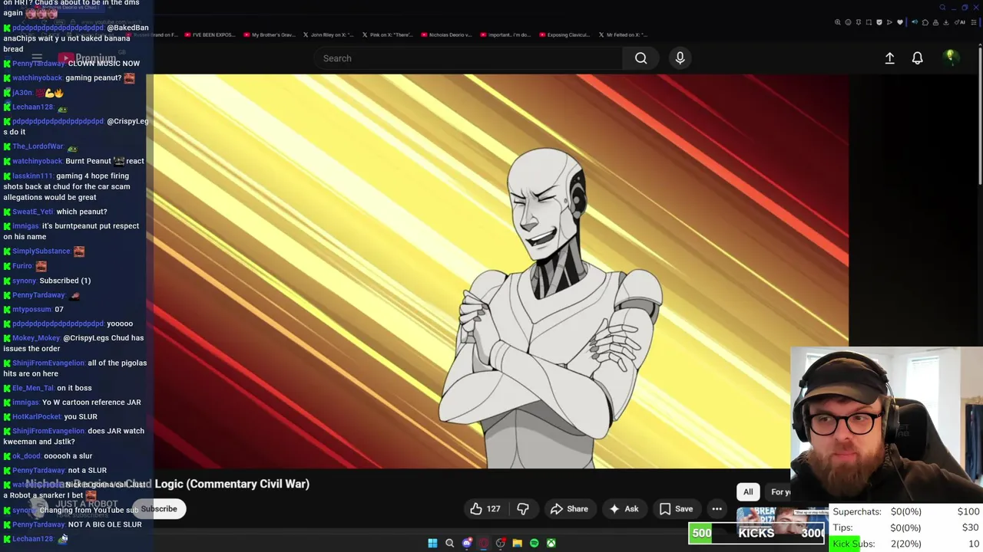
Task: Click chat username Ele_Men_Tal
Action: [32, 388]
